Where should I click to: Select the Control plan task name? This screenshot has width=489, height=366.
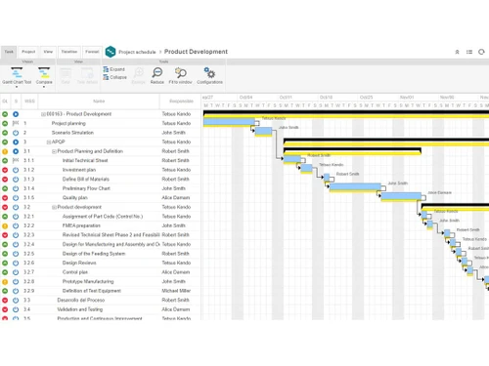[75, 272]
